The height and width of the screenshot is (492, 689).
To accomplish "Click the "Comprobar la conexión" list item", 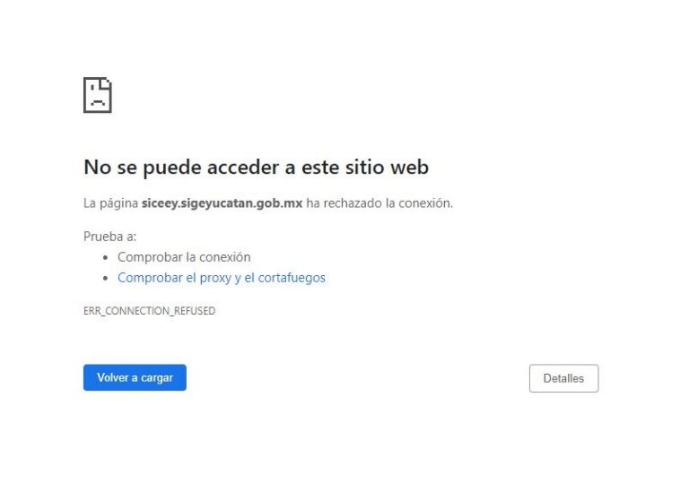I will click(184, 257).
